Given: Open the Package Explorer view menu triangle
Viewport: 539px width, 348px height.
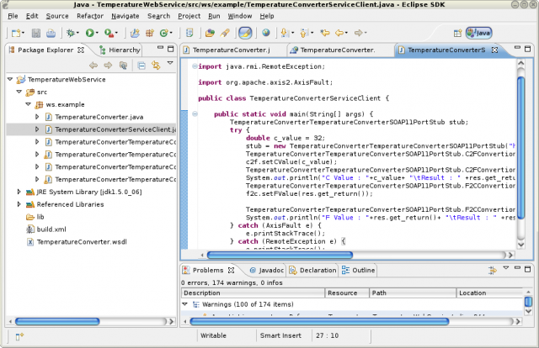Looking at the screenshot, I should click(x=170, y=63).
